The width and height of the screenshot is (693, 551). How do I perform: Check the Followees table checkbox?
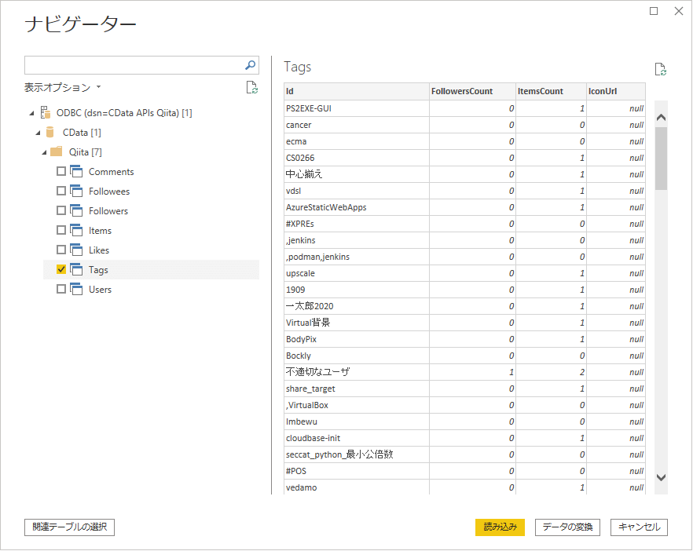(x=61, y=191)
